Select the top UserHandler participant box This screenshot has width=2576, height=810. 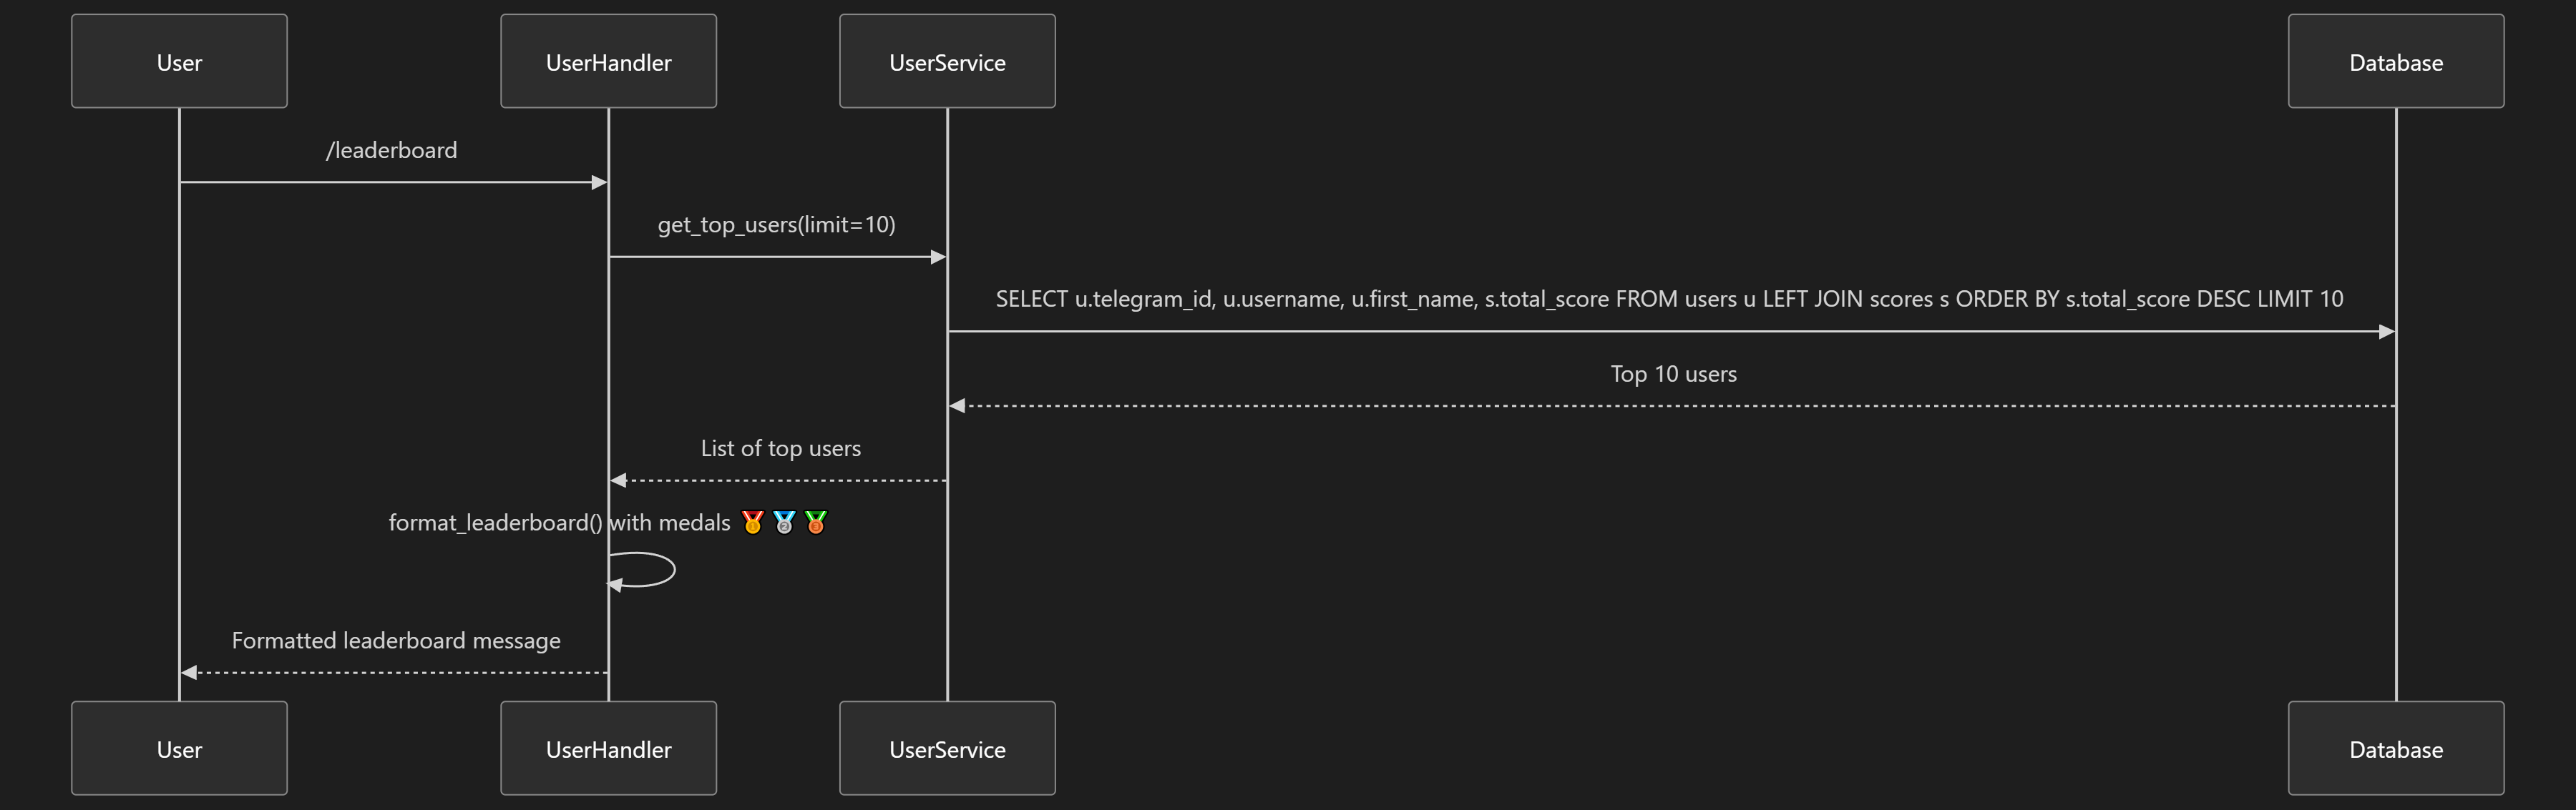click(x=608, y=61)
